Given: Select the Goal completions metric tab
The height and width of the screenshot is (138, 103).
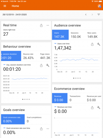Looking at the screenshot, I should (38, 119).
